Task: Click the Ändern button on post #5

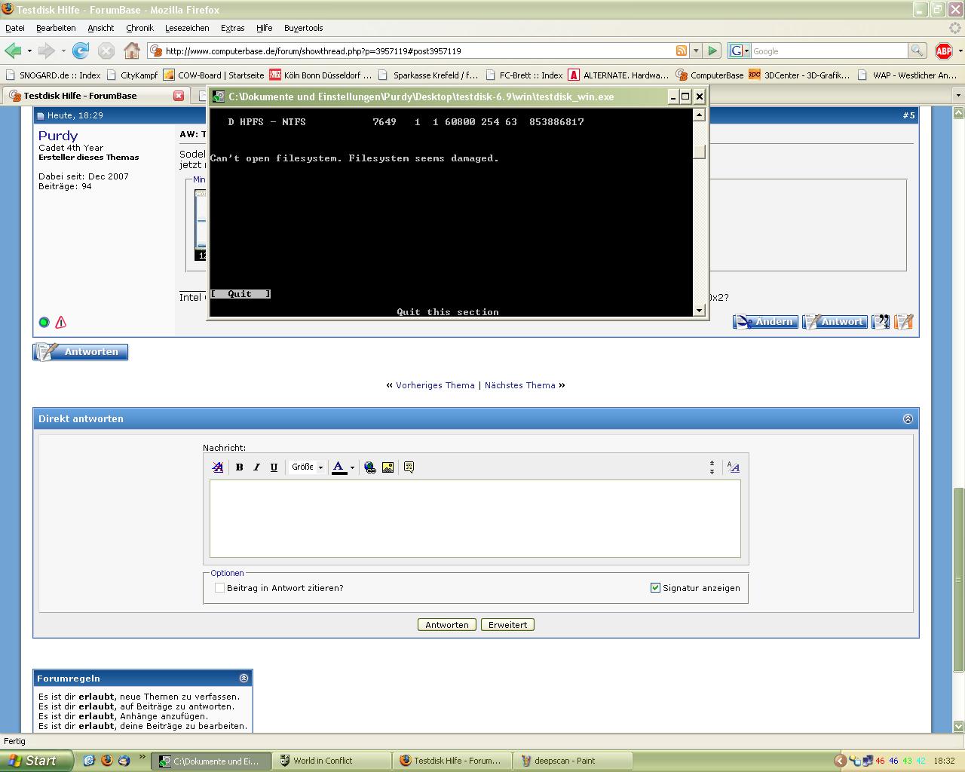Action: coord(765,322)
